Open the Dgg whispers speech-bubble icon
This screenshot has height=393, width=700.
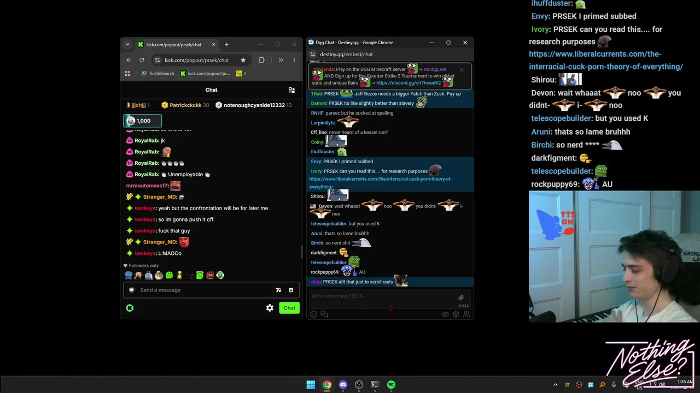click(324, 314)
